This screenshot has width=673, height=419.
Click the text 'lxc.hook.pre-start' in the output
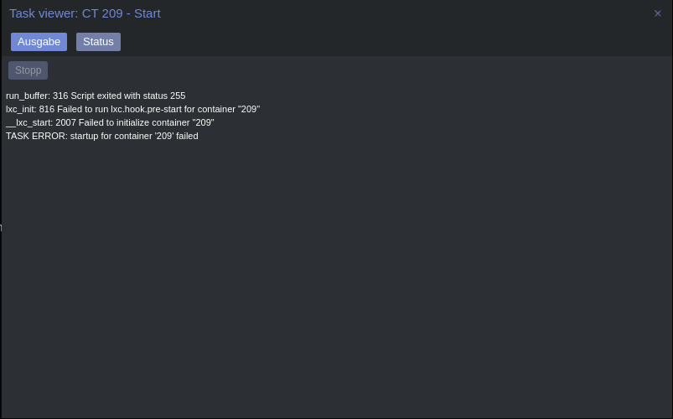click(x=147, y=109)
